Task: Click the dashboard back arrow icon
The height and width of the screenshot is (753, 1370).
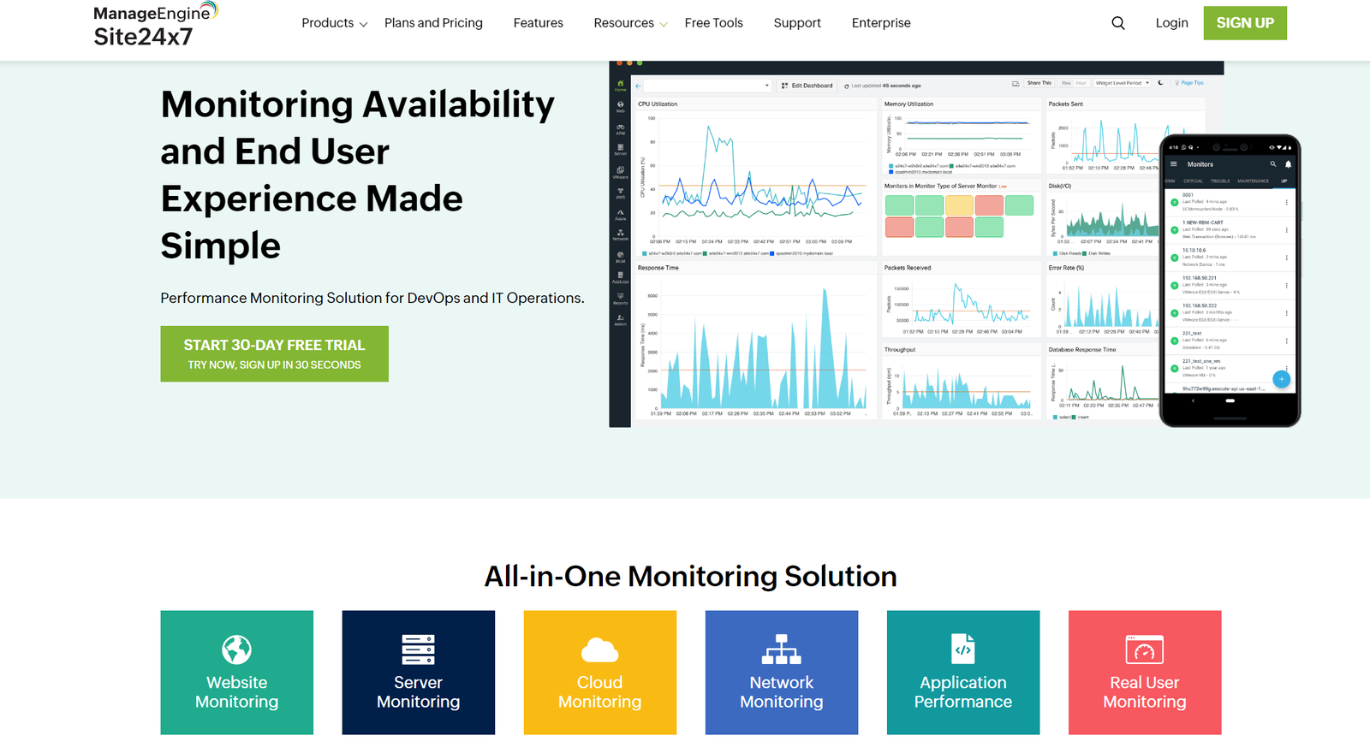Action: pyautogui.click(x=638, y=86)
